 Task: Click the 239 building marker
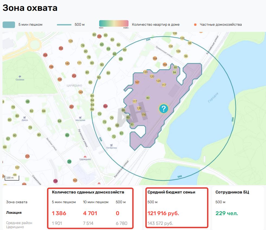(x=99, y=37)
